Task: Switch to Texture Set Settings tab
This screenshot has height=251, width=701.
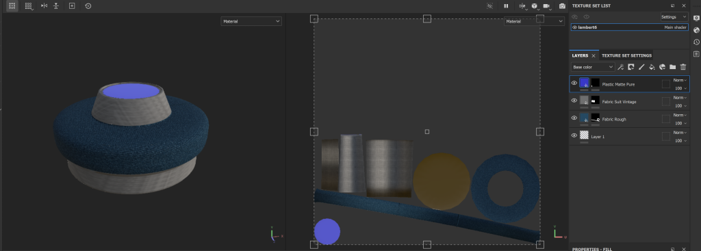Action: 626,56
